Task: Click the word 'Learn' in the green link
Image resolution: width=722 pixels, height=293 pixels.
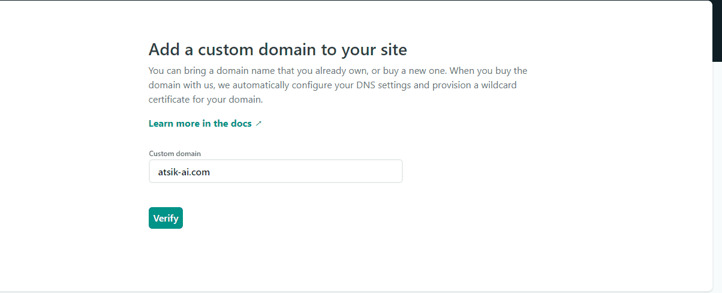Action: tap(161, 124)
